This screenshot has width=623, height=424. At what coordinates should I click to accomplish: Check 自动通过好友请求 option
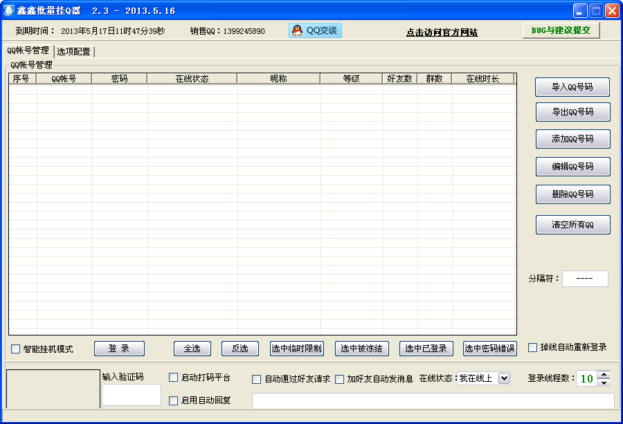point(257,379)
